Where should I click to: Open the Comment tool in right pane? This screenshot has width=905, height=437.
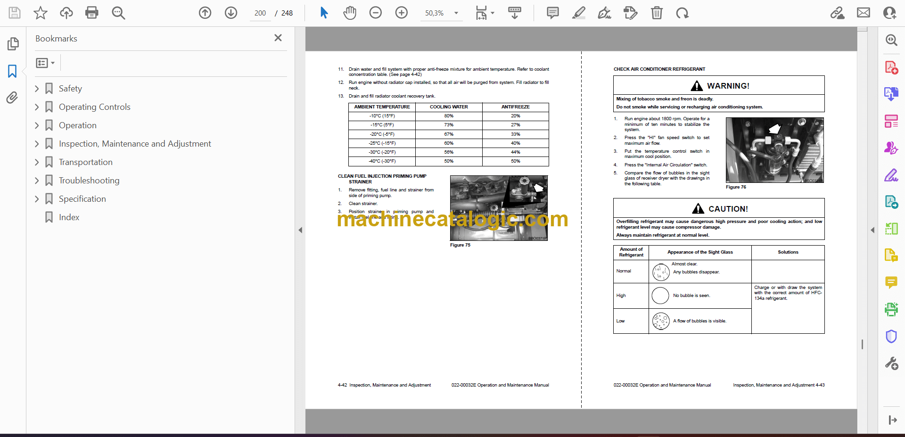891,282
